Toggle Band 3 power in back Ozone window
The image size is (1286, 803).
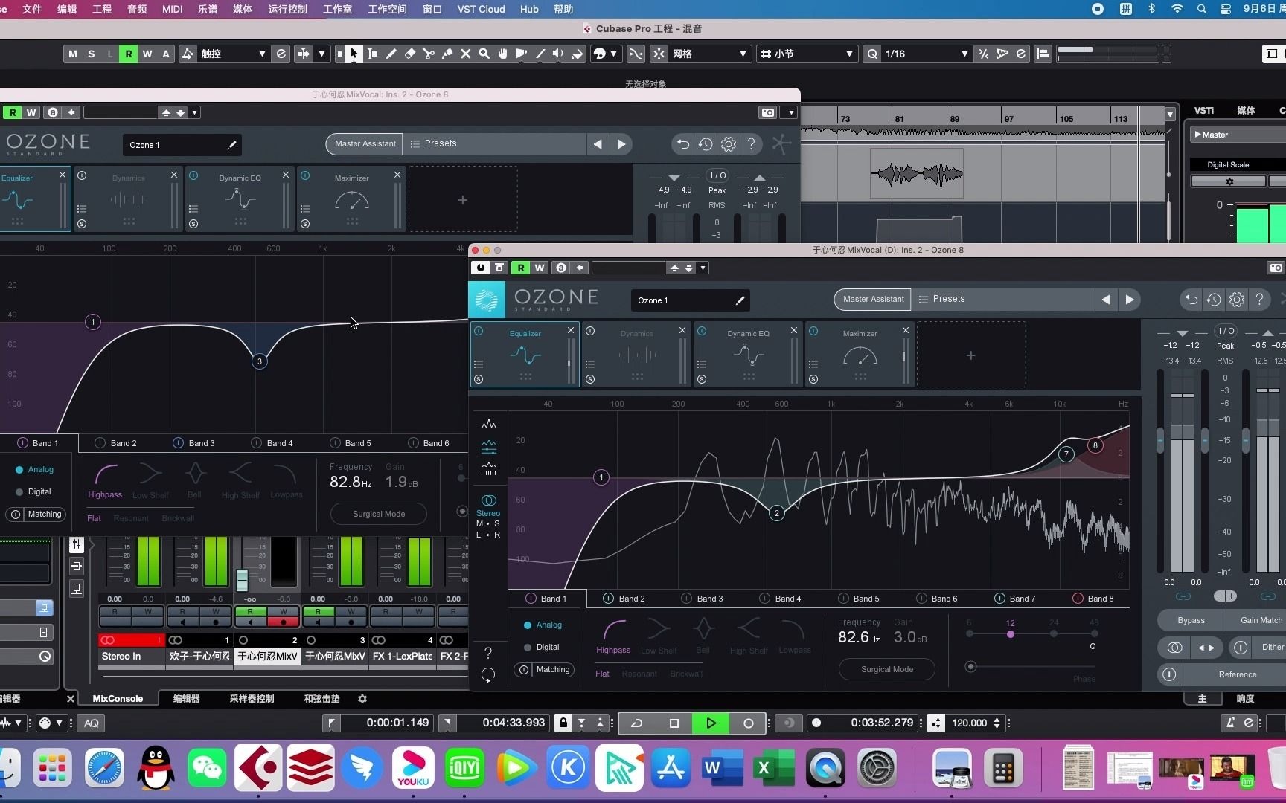(178, 443)
